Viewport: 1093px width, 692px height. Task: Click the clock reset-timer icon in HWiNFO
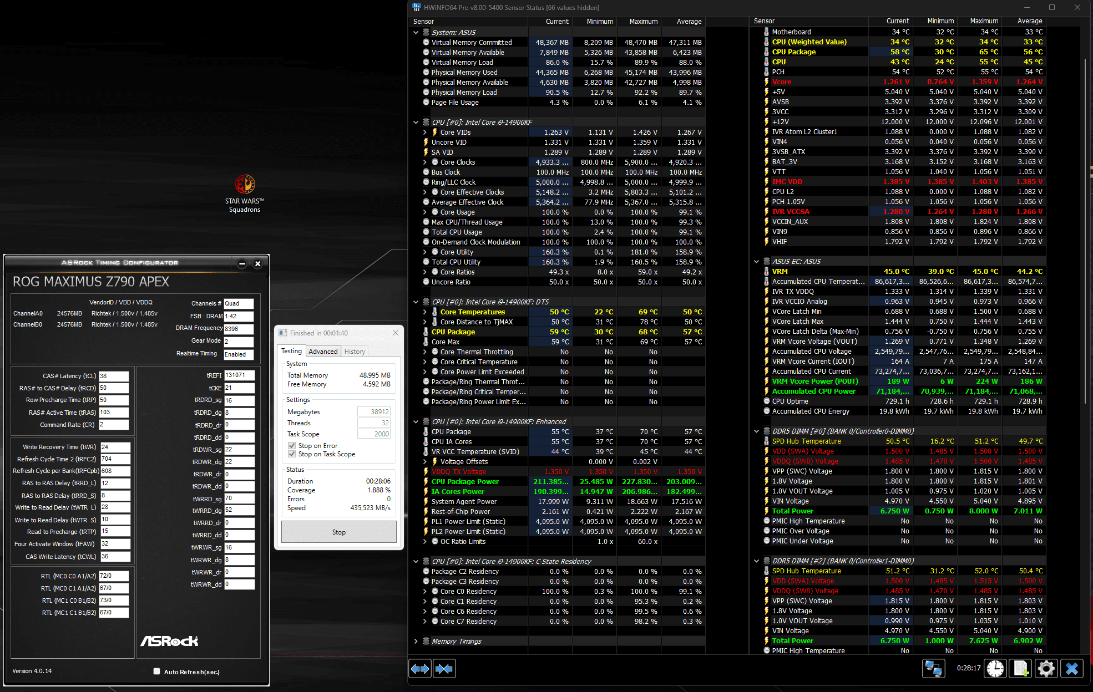point(995,669)
